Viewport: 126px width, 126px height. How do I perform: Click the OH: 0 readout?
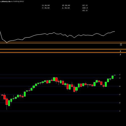(85, 8)
